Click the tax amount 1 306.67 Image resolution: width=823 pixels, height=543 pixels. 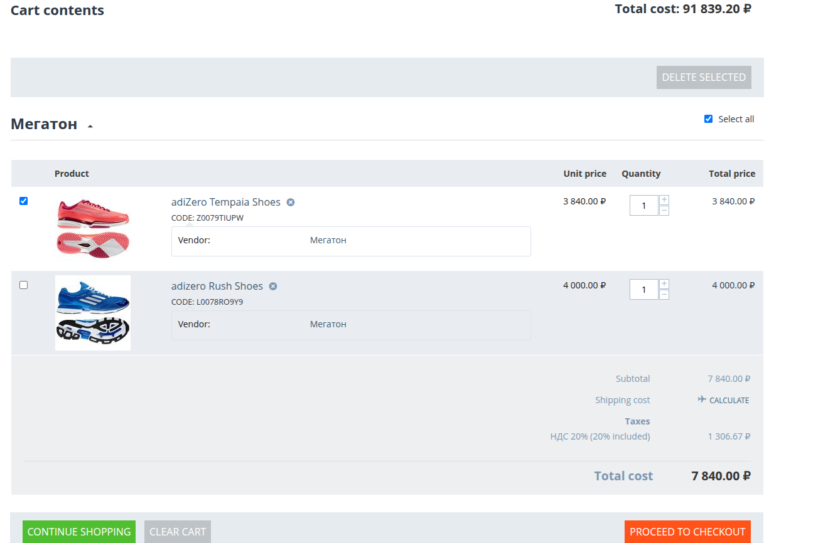coord(729,436)
